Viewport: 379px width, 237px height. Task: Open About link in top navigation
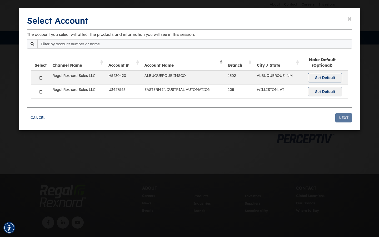click(275, 4)
